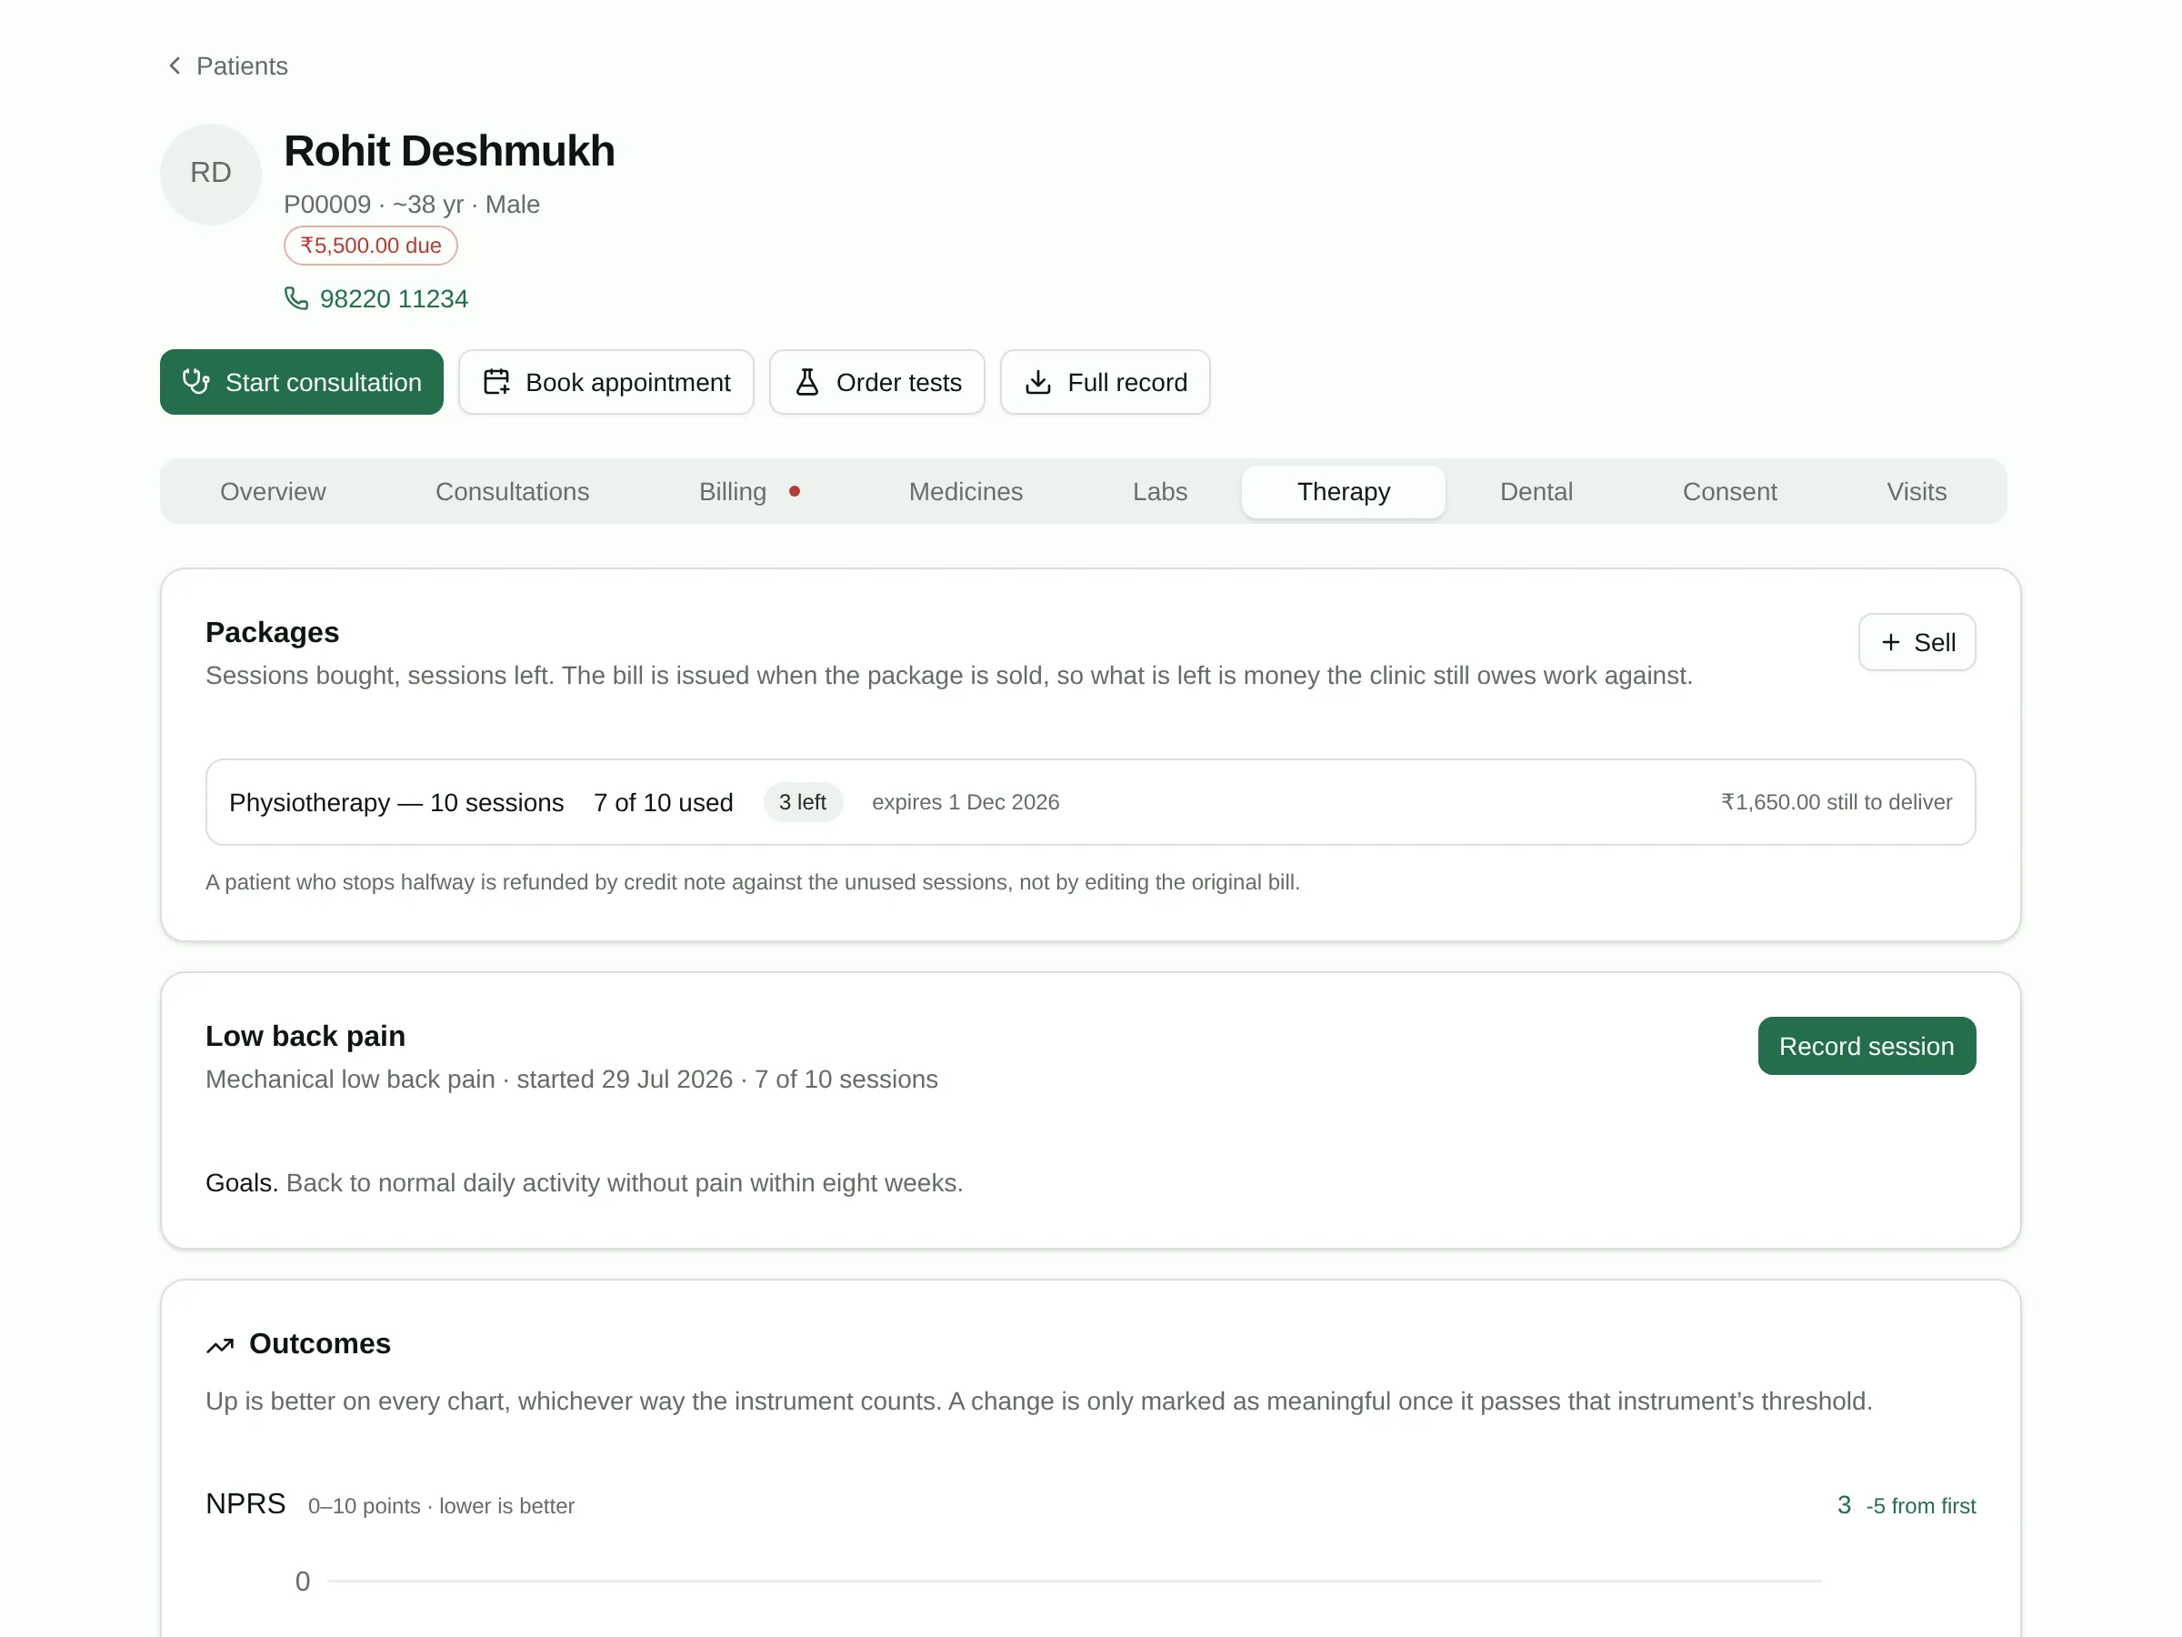The height and width of the screenshot is (1637, 2182).
Task: Open the Billing tab
Action: point(749,491)
